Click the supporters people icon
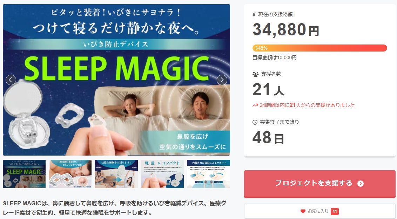397x219 pixels. coord(255,74)
